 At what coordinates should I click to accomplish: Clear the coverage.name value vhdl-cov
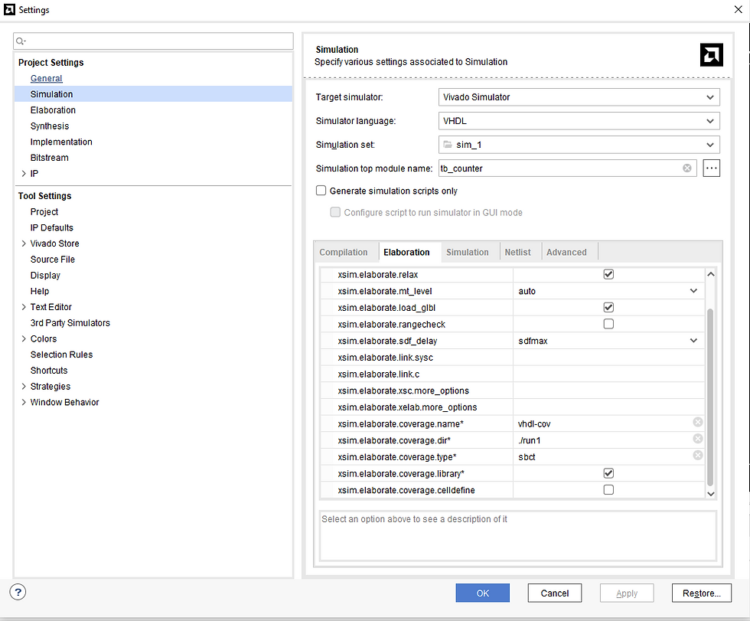tap(698, 422)
